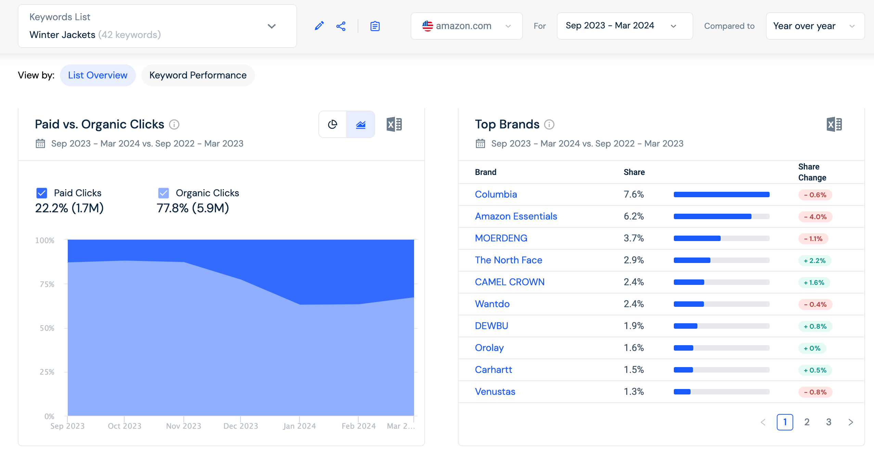Image resolution: width=874 pixels, height=452 pixels.
Task: Open the Year over year comparison dropdown
Action: click(815, 26)
